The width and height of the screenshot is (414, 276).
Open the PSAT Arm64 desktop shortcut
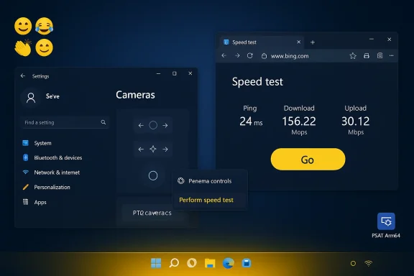point(386,225)
